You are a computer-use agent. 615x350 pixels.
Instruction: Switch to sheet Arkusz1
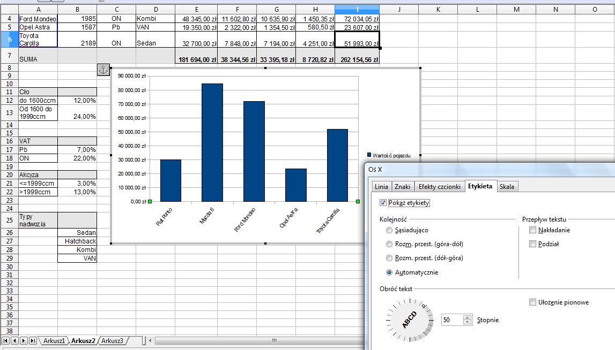[x=54, y=340]
